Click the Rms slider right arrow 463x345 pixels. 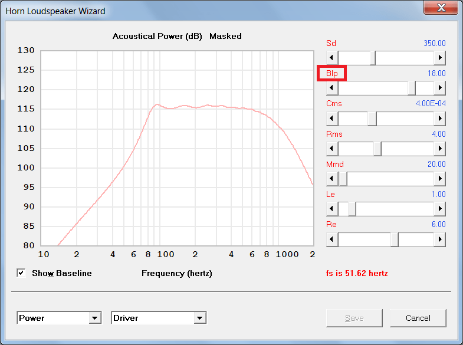coord(439,149)
